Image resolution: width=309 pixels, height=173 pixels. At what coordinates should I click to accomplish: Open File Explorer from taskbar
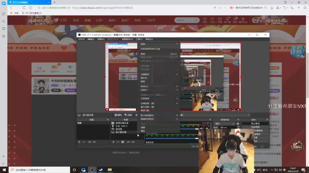coord(110,170)
